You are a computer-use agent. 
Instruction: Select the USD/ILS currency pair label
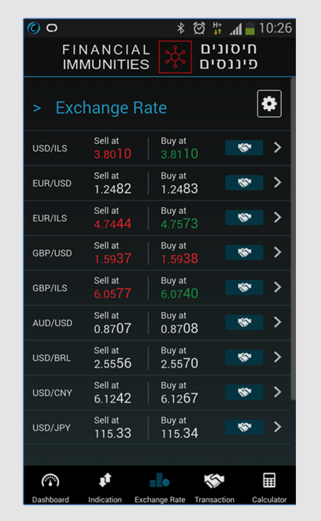point(50,148)
